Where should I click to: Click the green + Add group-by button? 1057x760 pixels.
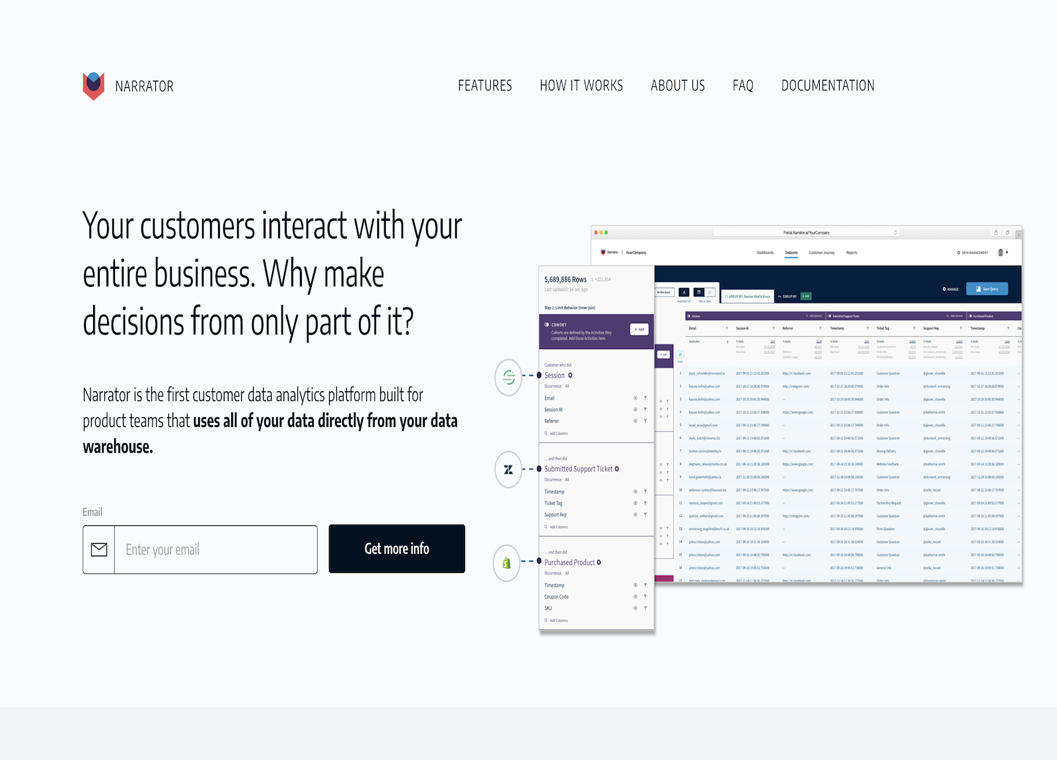click(806, 296)
